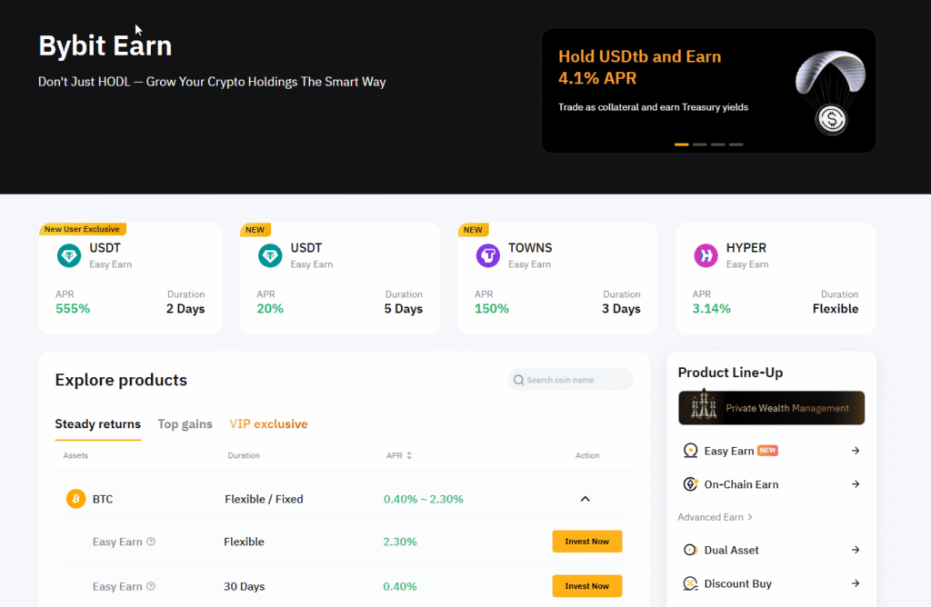This screenshot has width=931, height=607.
Task: Expand the Advanced Earn section
Action: click(x=715, y=517)
